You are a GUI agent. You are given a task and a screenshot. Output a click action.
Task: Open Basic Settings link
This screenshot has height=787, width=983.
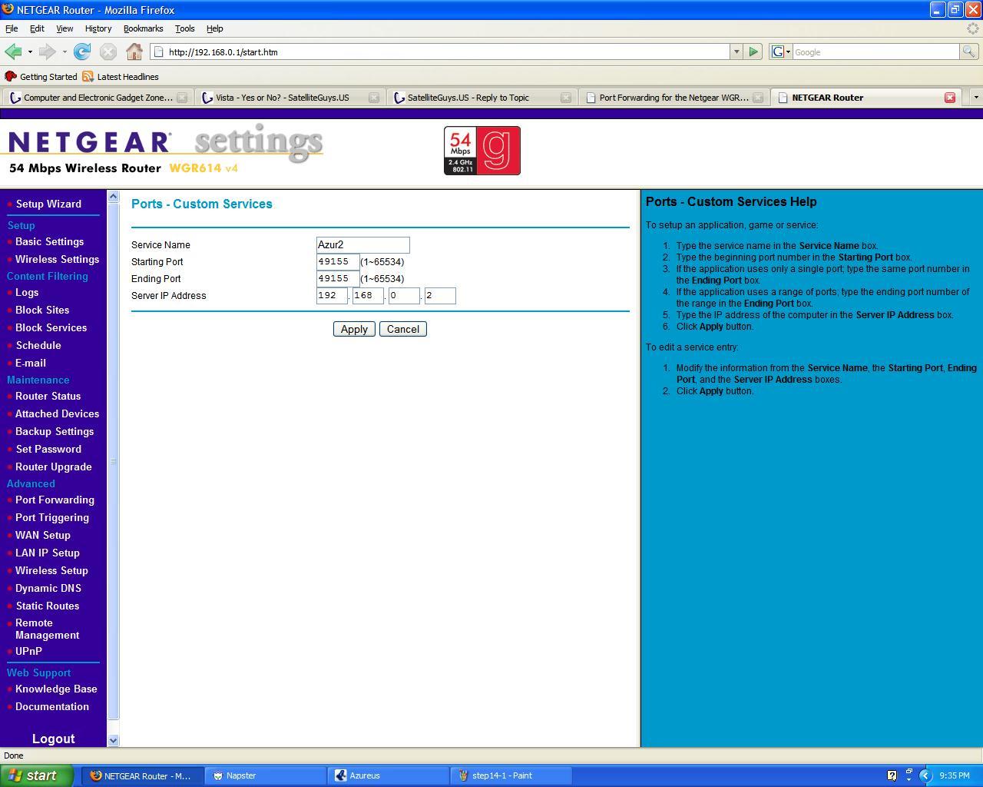click(49, 241)
